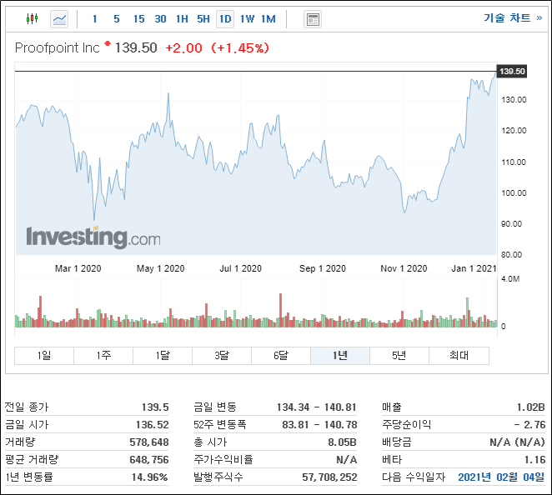The width and height of the screenshot is (552, 495).
Task: Click the 1년 변동률 value 14.96%
Action: click(149, 477)
